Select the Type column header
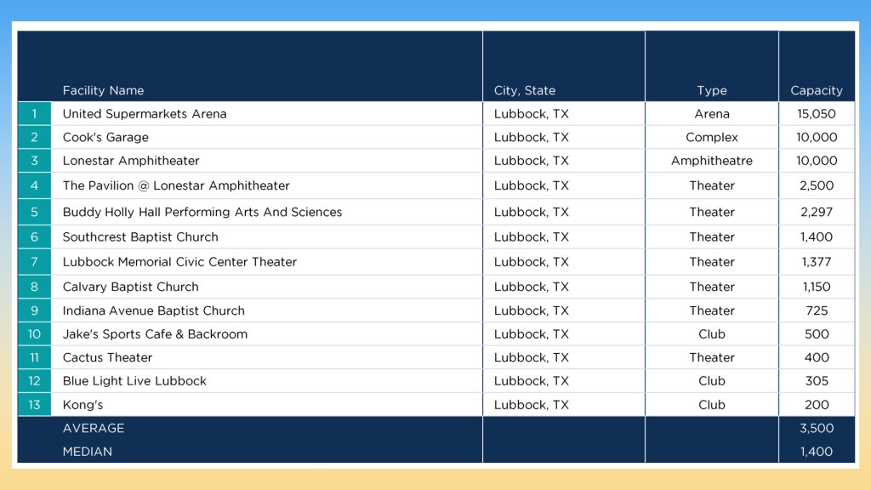The image size is (871, 490). (711, 91)
